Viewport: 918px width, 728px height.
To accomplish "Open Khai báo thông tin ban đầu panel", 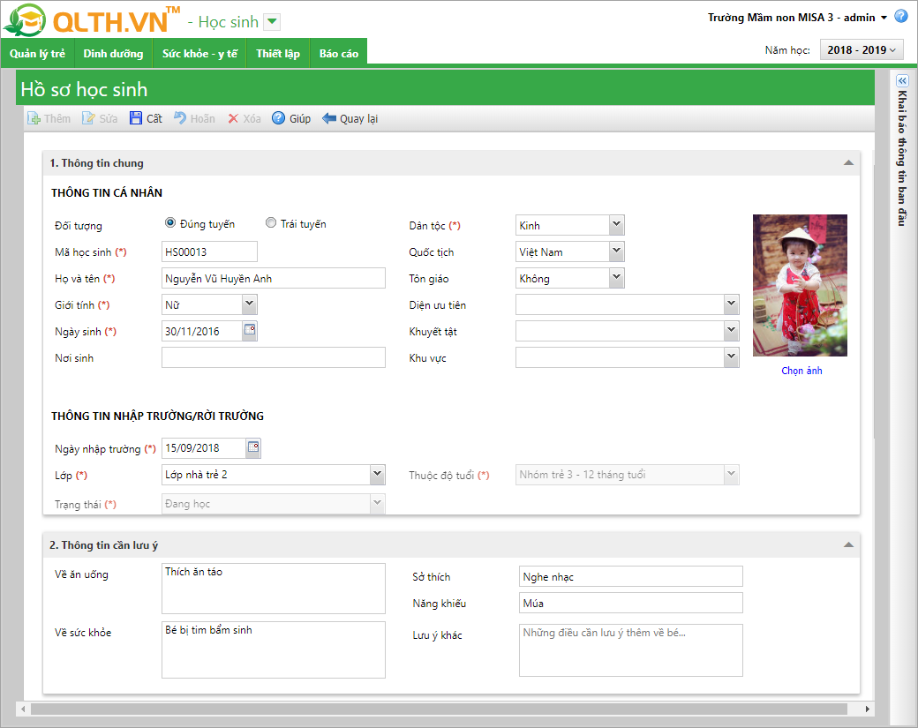I will pos(902,158).
